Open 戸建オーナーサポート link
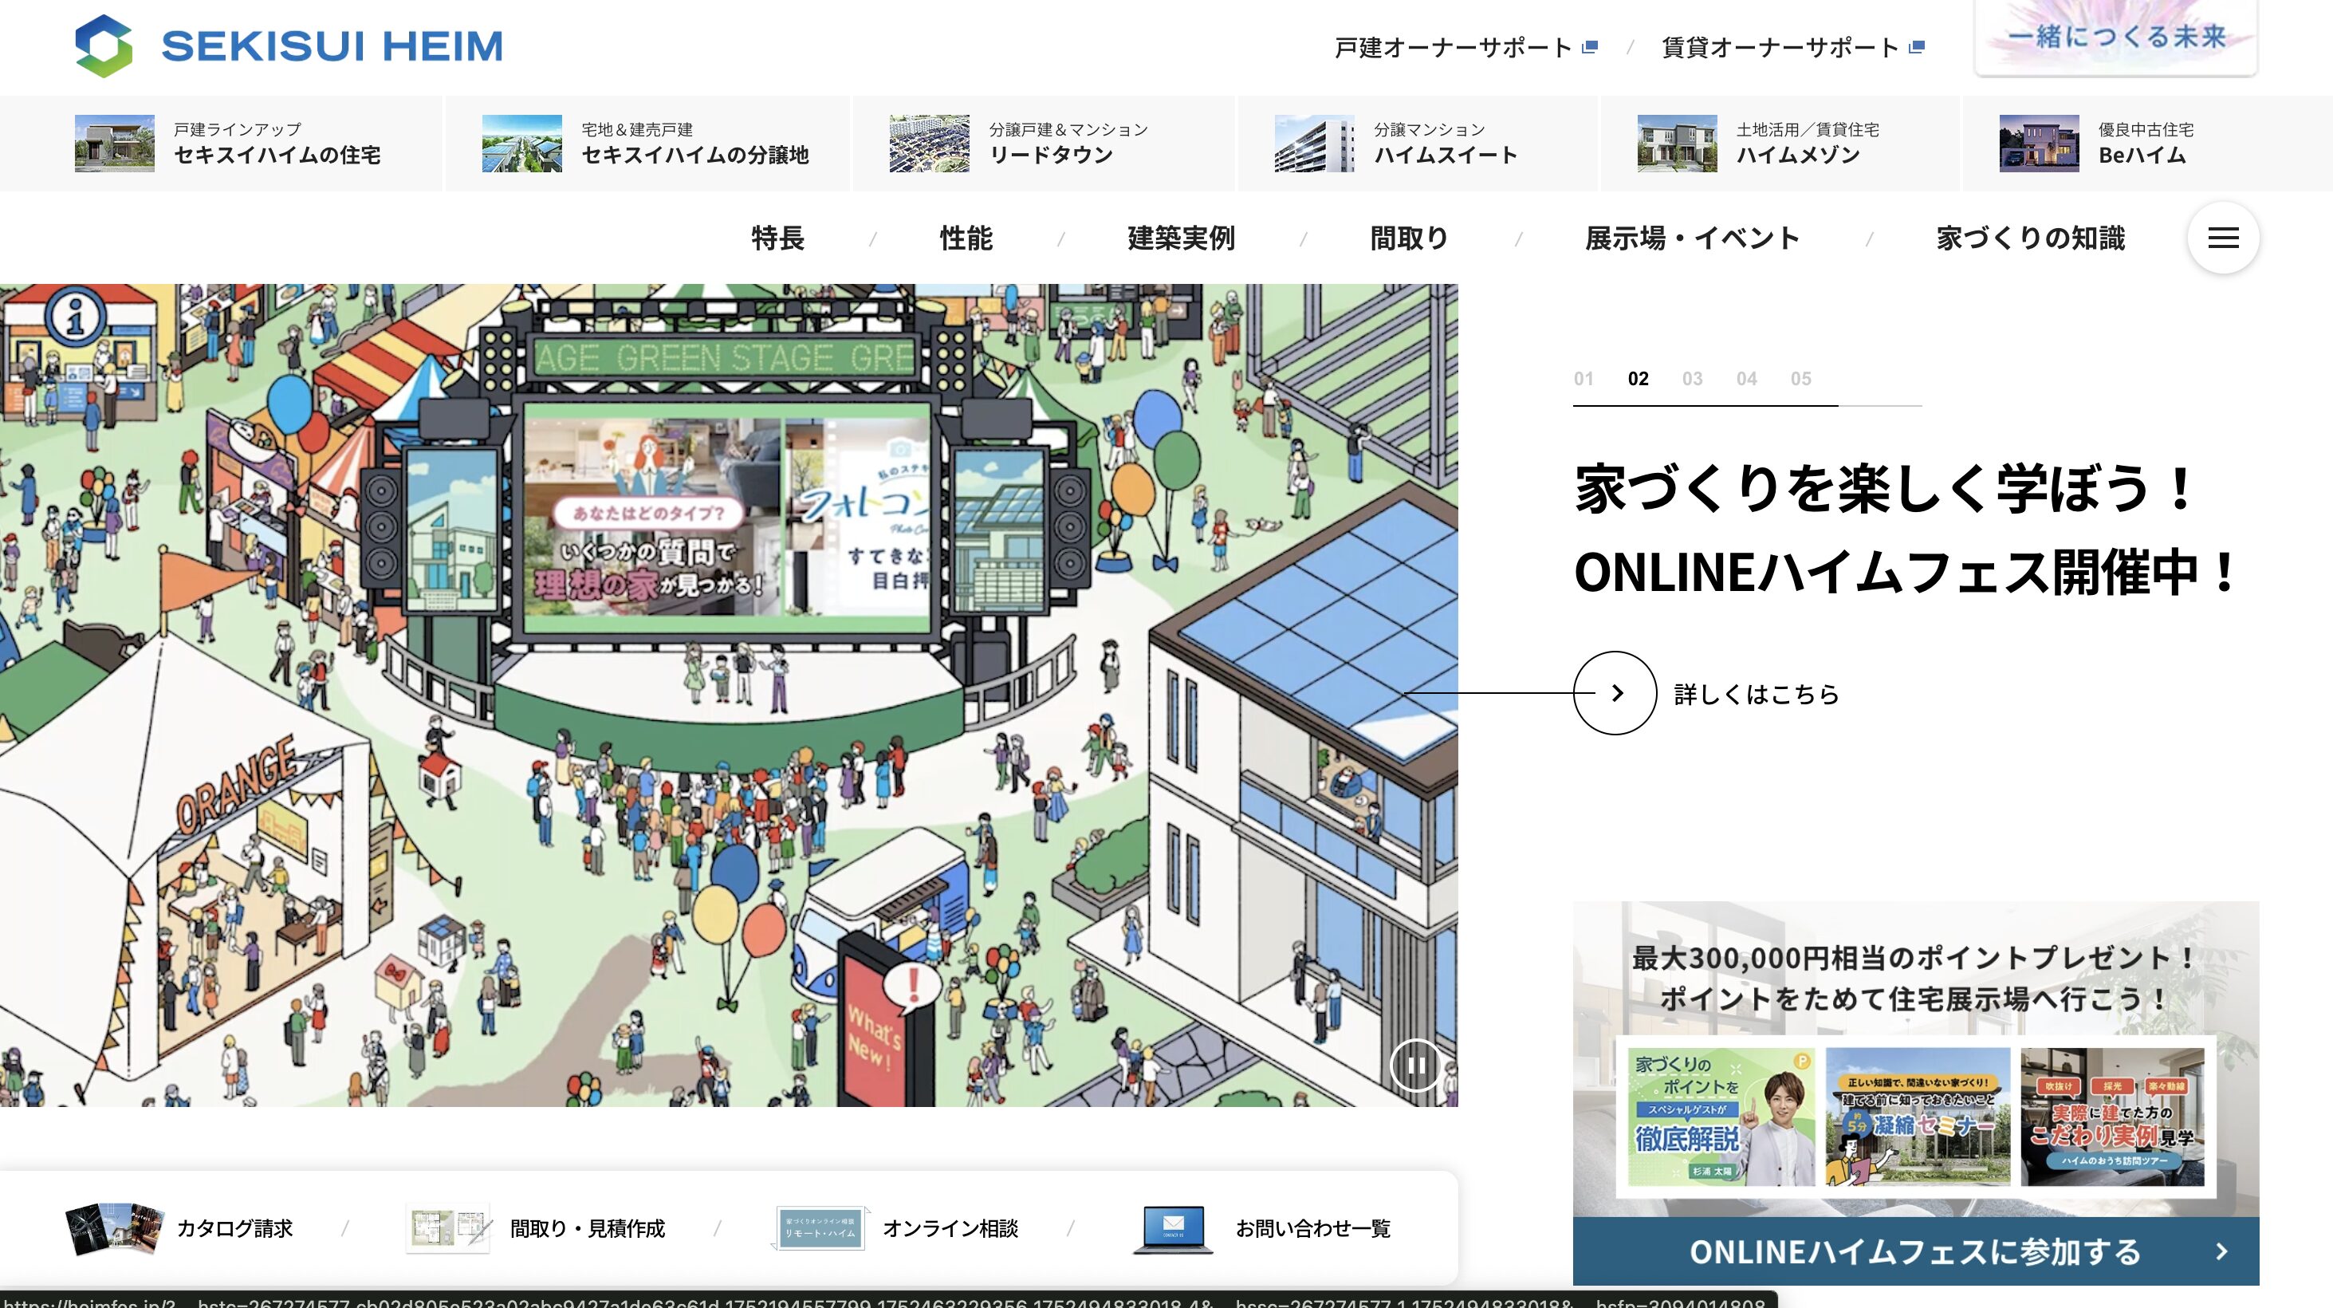The width and height of the screenshot is (2333, 1308). coord(1453,47)
